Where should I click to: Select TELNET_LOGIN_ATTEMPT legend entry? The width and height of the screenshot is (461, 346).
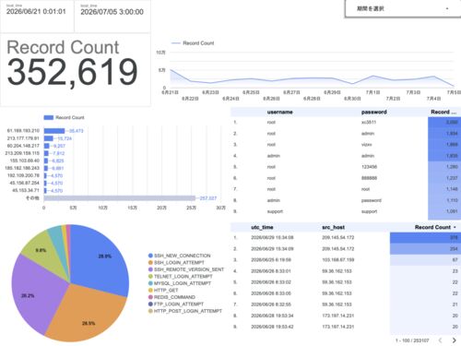coord(181,277)
